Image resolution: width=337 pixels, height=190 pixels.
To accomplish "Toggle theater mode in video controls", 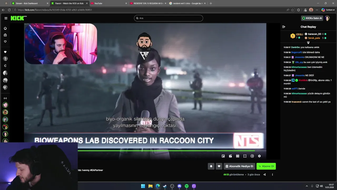I will click(237, 156).
